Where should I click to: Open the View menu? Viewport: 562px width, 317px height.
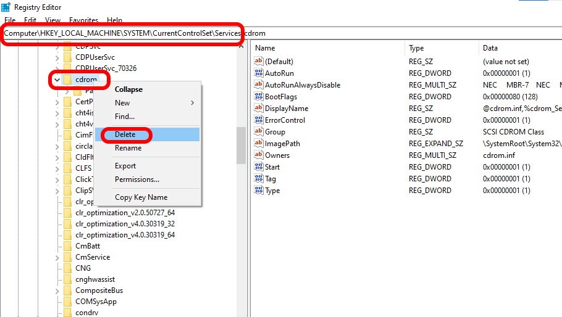(x=52, y=20)
